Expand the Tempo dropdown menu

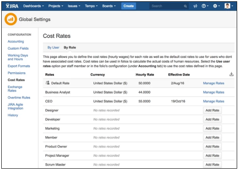(x=91, y=6)
